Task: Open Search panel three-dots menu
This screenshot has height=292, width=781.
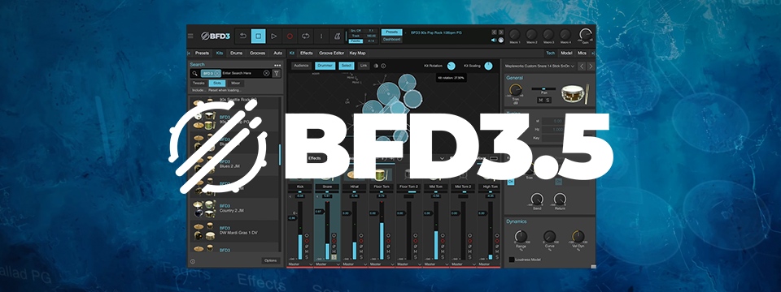Action: click(x=277, y=65)
